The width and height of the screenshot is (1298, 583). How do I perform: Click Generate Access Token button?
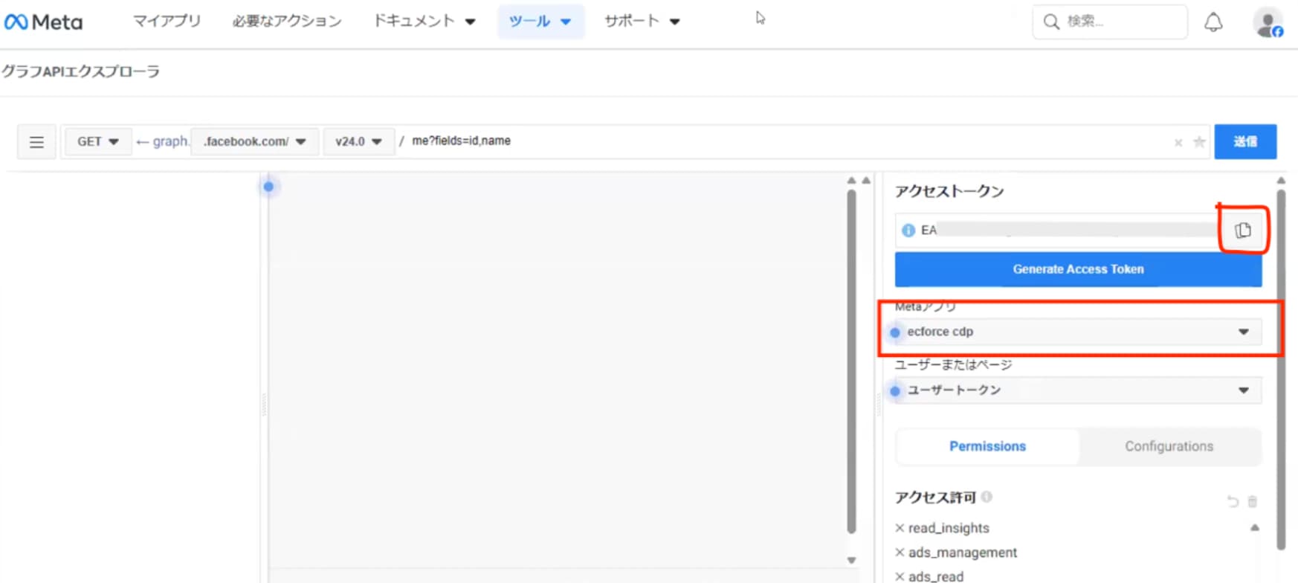[1078, 269]
